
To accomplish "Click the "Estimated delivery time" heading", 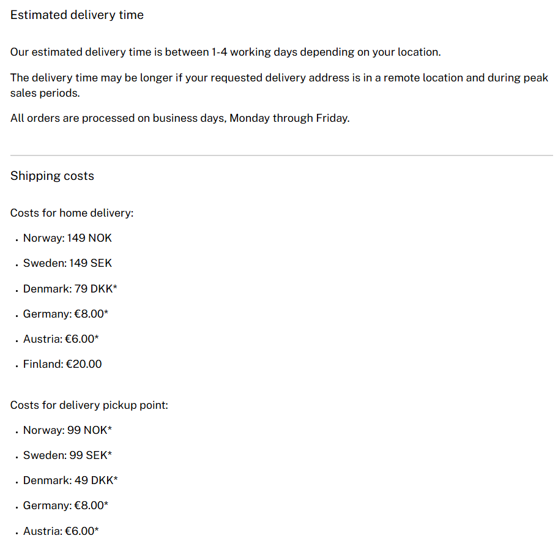I will pos(77,15).
